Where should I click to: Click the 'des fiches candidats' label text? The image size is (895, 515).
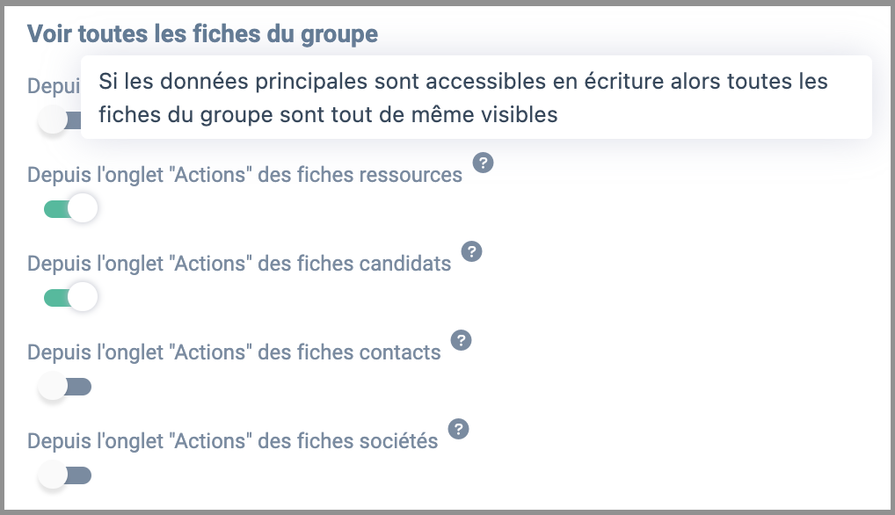tap(354, 264)
